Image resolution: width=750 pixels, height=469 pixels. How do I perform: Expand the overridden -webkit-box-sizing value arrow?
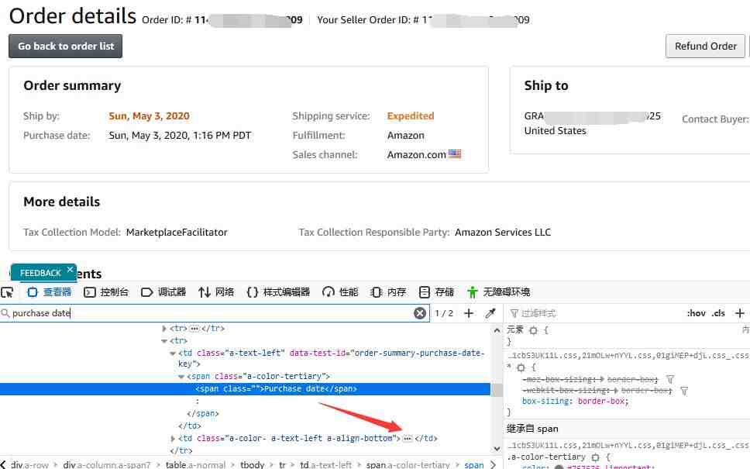point(616,391)
